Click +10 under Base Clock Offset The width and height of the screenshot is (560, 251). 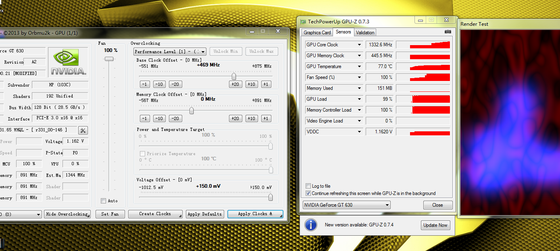[252, 84]
